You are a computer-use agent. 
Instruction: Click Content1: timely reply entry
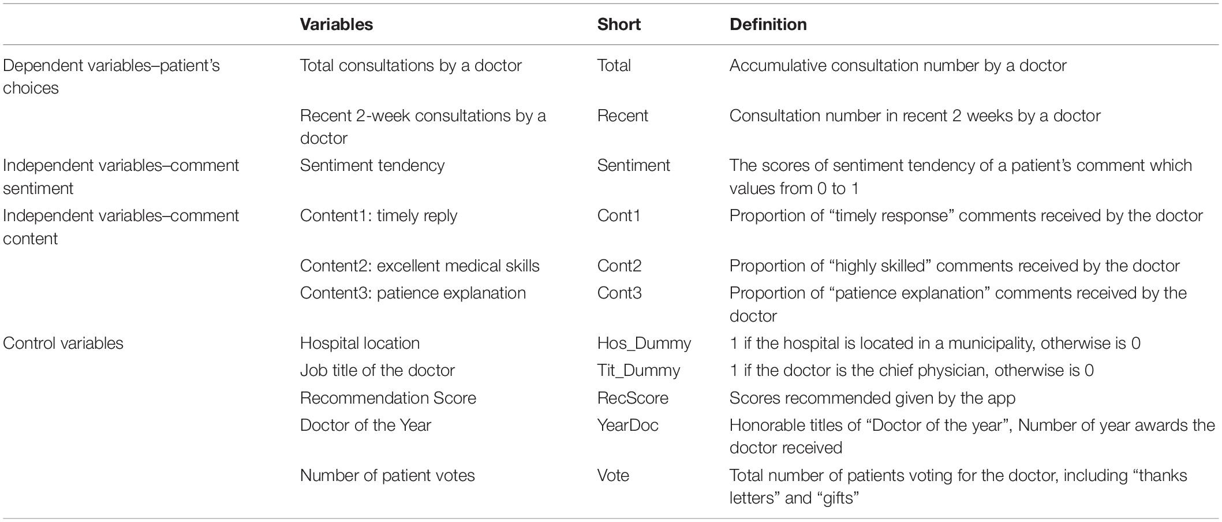(378, 215)
